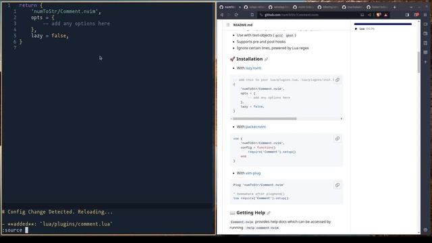This screenshot has width=432, height=243.
Task: Click the page vertical scrollbar thumb
Action: pos(418,62)
